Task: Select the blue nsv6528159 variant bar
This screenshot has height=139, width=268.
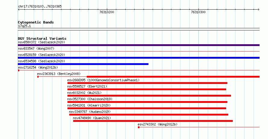Action: tap(139, 58)
